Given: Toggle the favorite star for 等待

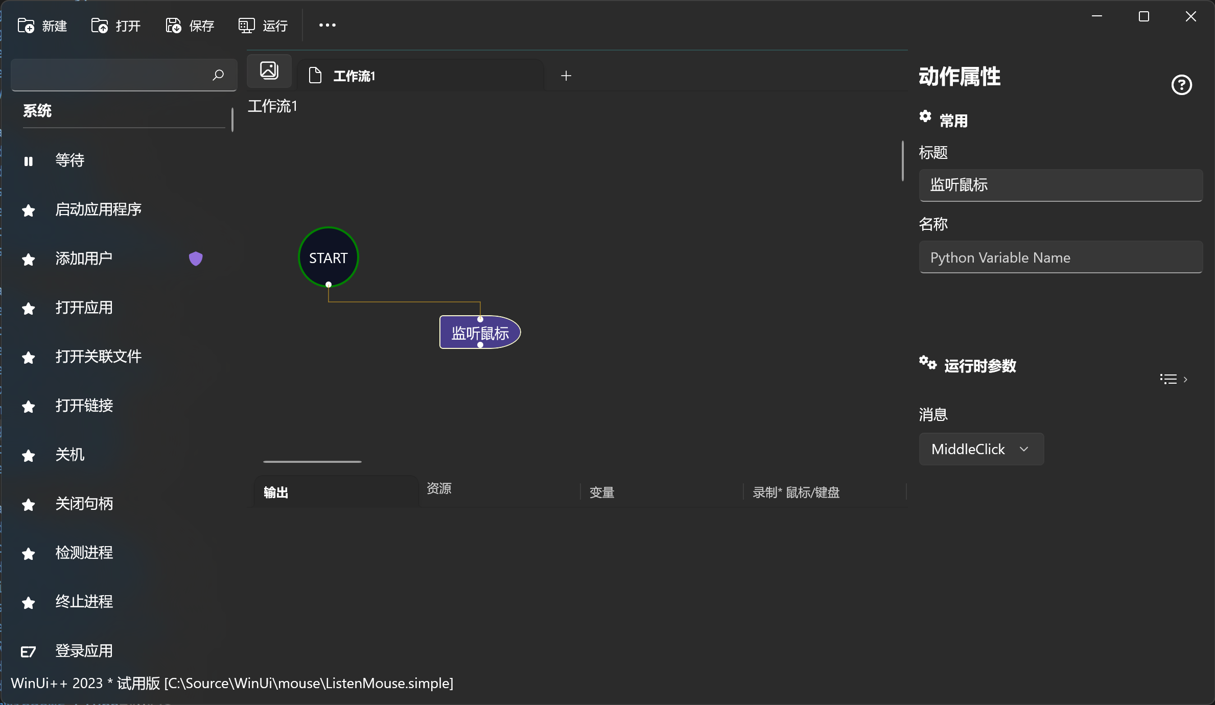Looking at the screenshot, I should pos(28,161).
